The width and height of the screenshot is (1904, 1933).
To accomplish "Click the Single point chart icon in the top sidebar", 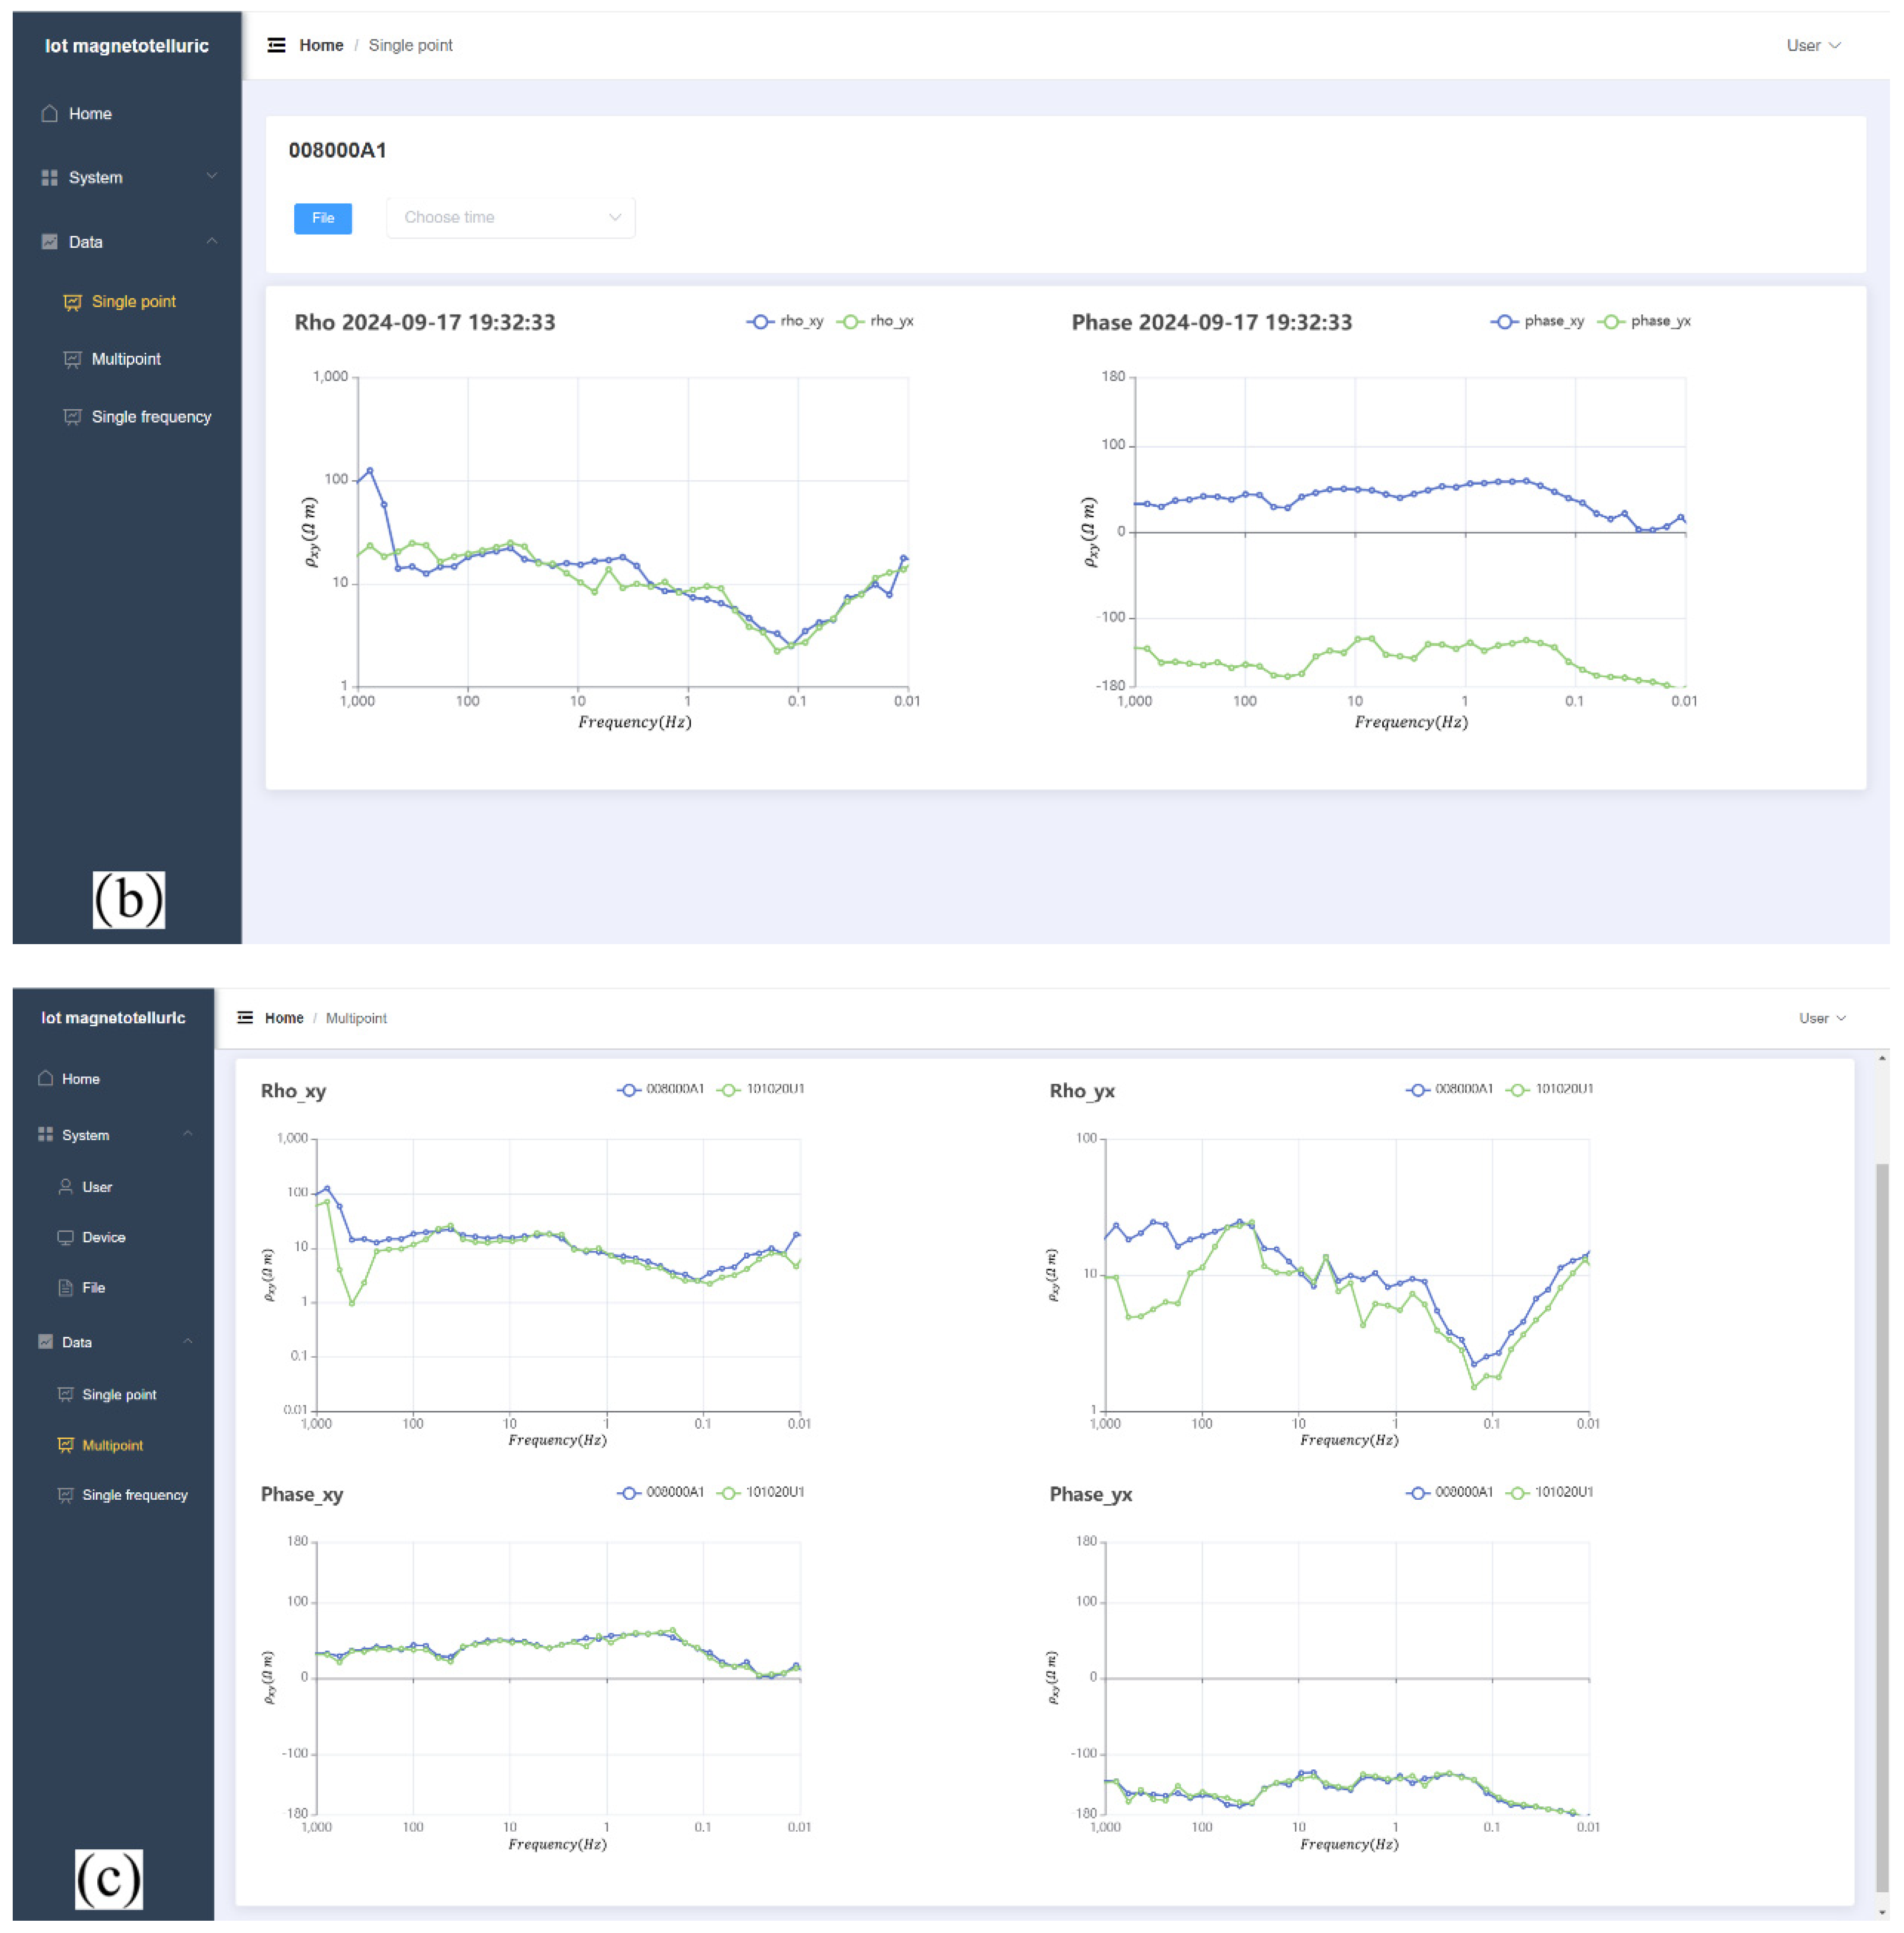I will (x=72, y=302).
